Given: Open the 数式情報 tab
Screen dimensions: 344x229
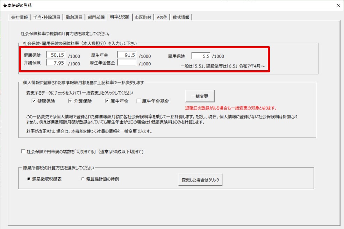Looking at the screenshot, I should point(181,17).
